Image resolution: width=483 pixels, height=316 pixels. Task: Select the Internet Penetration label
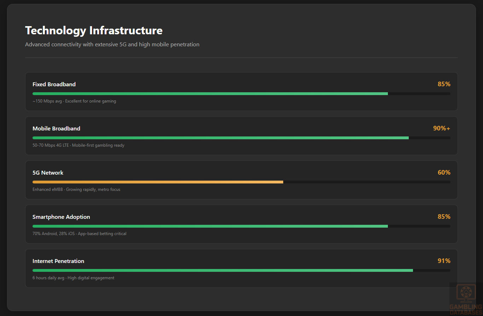click(x=58, y=261)
